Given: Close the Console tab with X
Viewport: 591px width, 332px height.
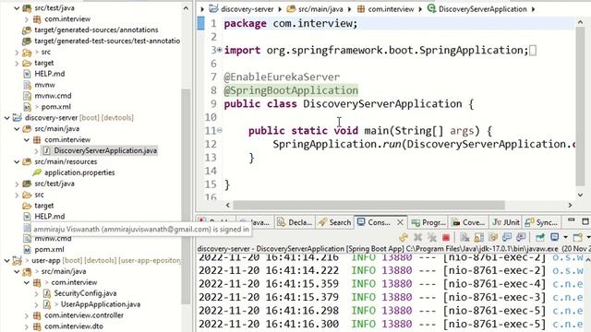Looking at the screenshot, I should [x=400, y=222].
